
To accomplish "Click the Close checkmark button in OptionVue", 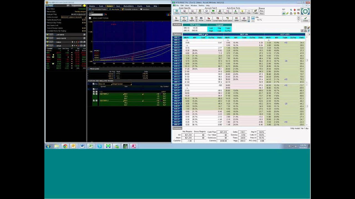I will [x=305, y=19].
